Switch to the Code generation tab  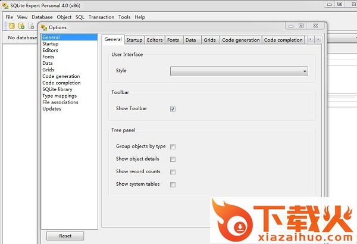240,40
